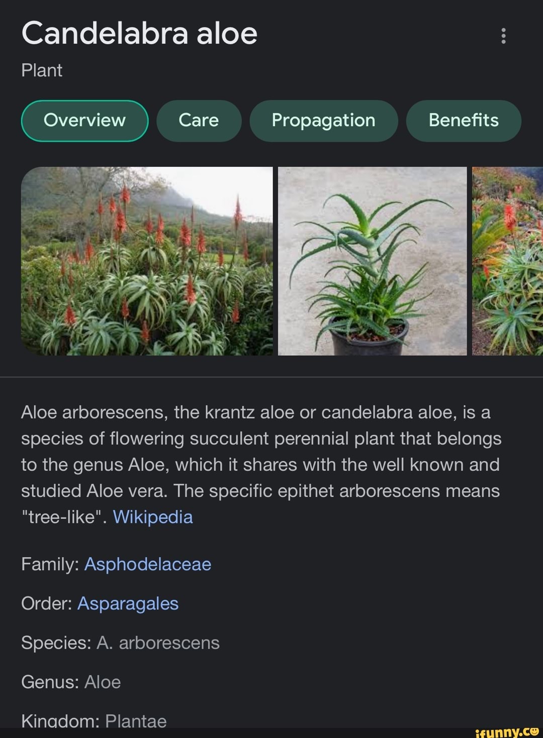Open the three-dot more options menu

pos(503,36)
